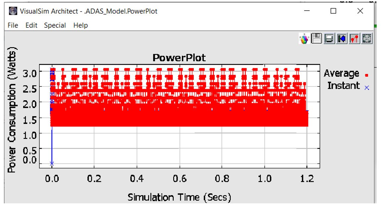Open the Help menu

click(x=81, y=25)
